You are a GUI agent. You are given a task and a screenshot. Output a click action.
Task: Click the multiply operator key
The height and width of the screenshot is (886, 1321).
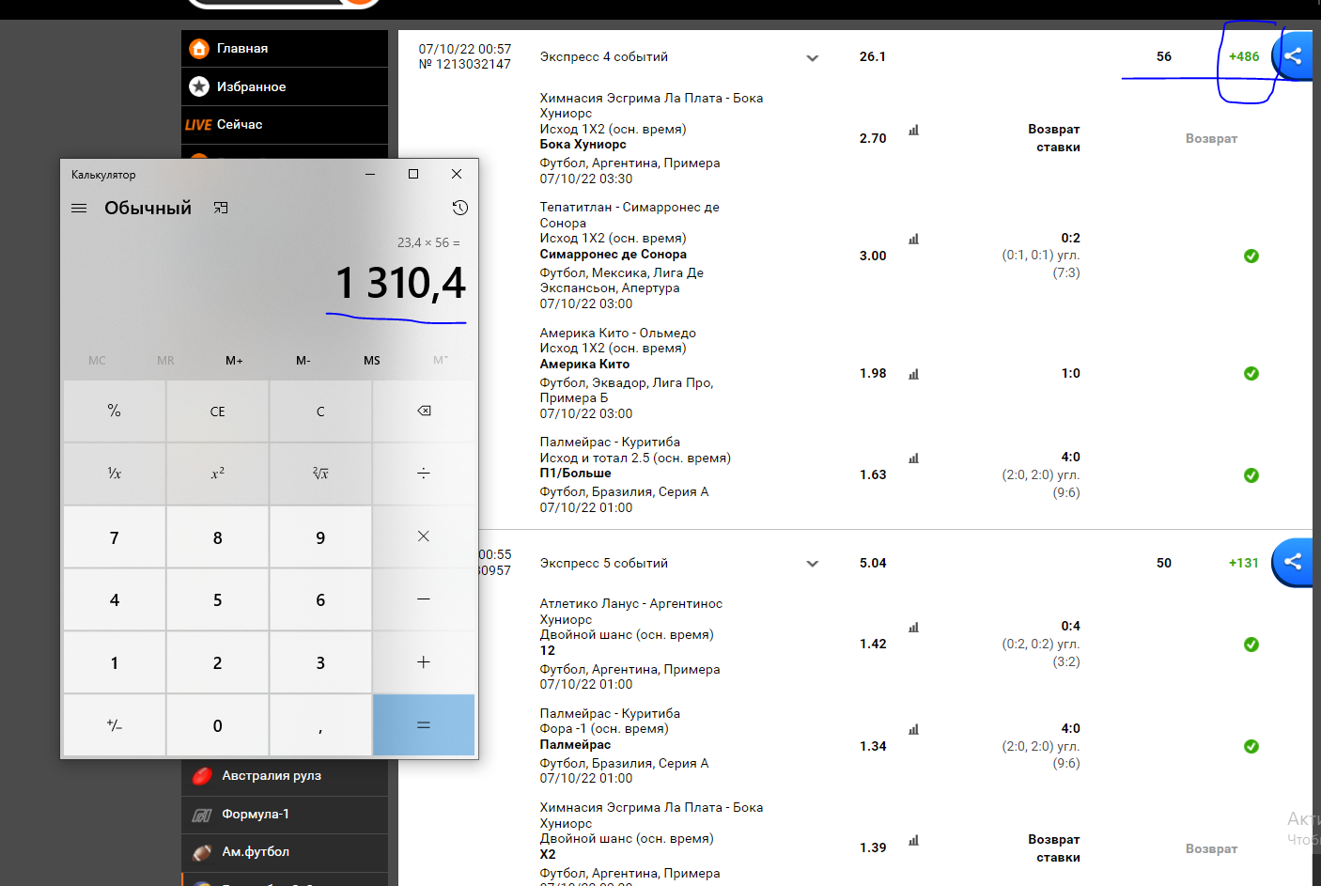coord(424,536)
